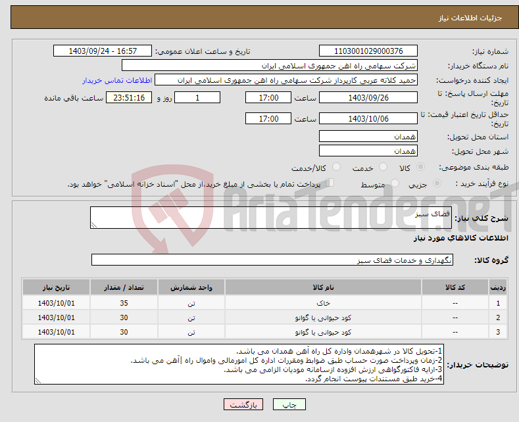The width and height of the screenshot is (519, 422).
Task: Click the remaining days field showing 1
Action: (x=197, y=97)
